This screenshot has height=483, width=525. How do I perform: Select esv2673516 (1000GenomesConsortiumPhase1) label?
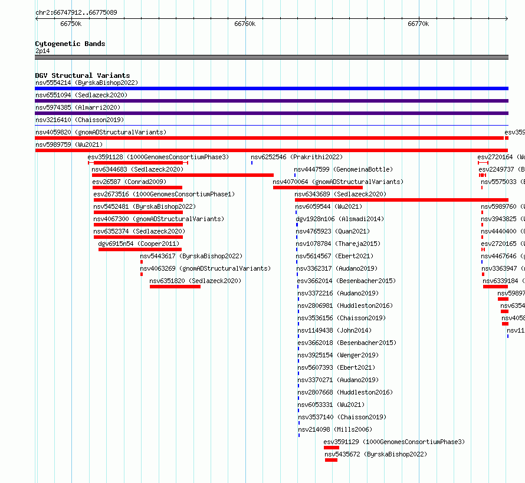[x=164, y=194]
